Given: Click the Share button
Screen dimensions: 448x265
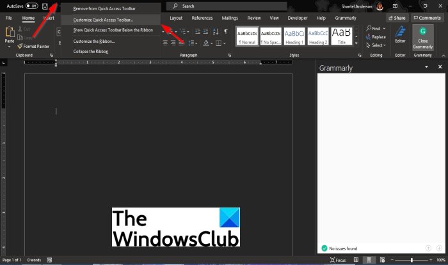Looking at the screenshot, I should 397,18.
